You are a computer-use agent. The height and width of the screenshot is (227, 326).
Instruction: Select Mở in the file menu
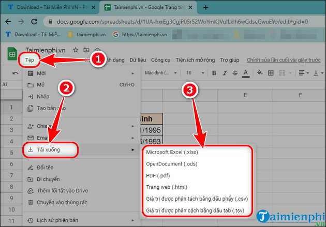[82, 85]
